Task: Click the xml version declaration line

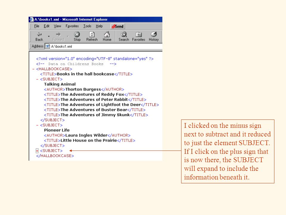Action: click(x=95, y=59)
